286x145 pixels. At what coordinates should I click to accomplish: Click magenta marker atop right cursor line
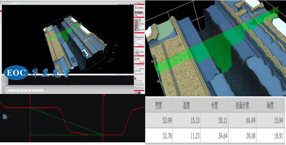click(x=103, y=95)
